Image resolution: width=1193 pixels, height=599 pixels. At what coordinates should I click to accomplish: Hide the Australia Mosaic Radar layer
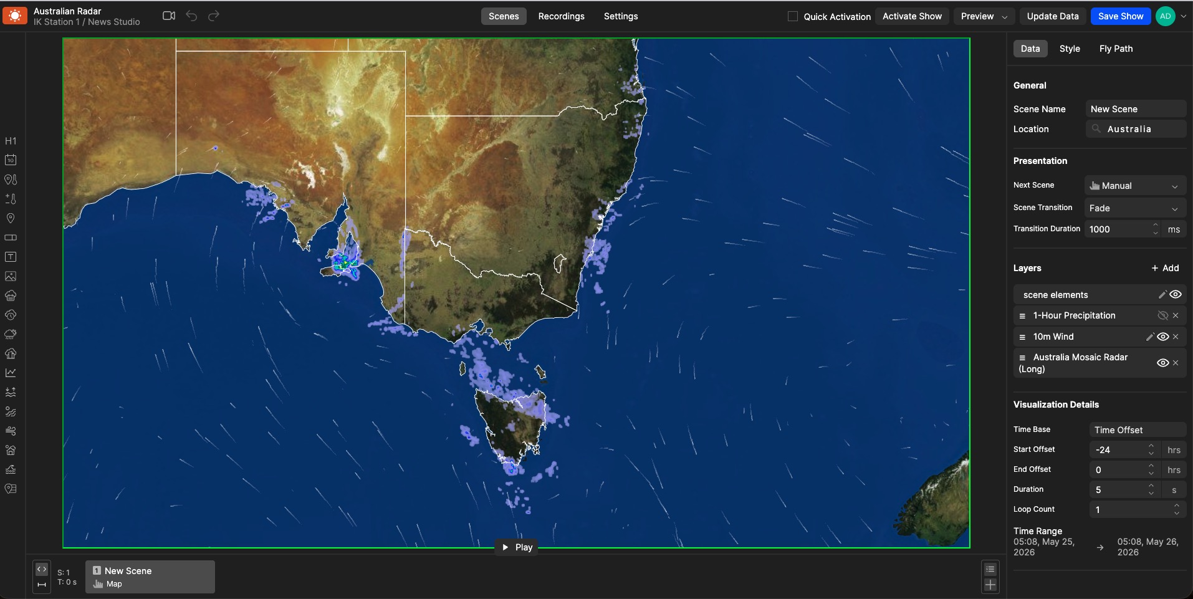click(1163, 363)
